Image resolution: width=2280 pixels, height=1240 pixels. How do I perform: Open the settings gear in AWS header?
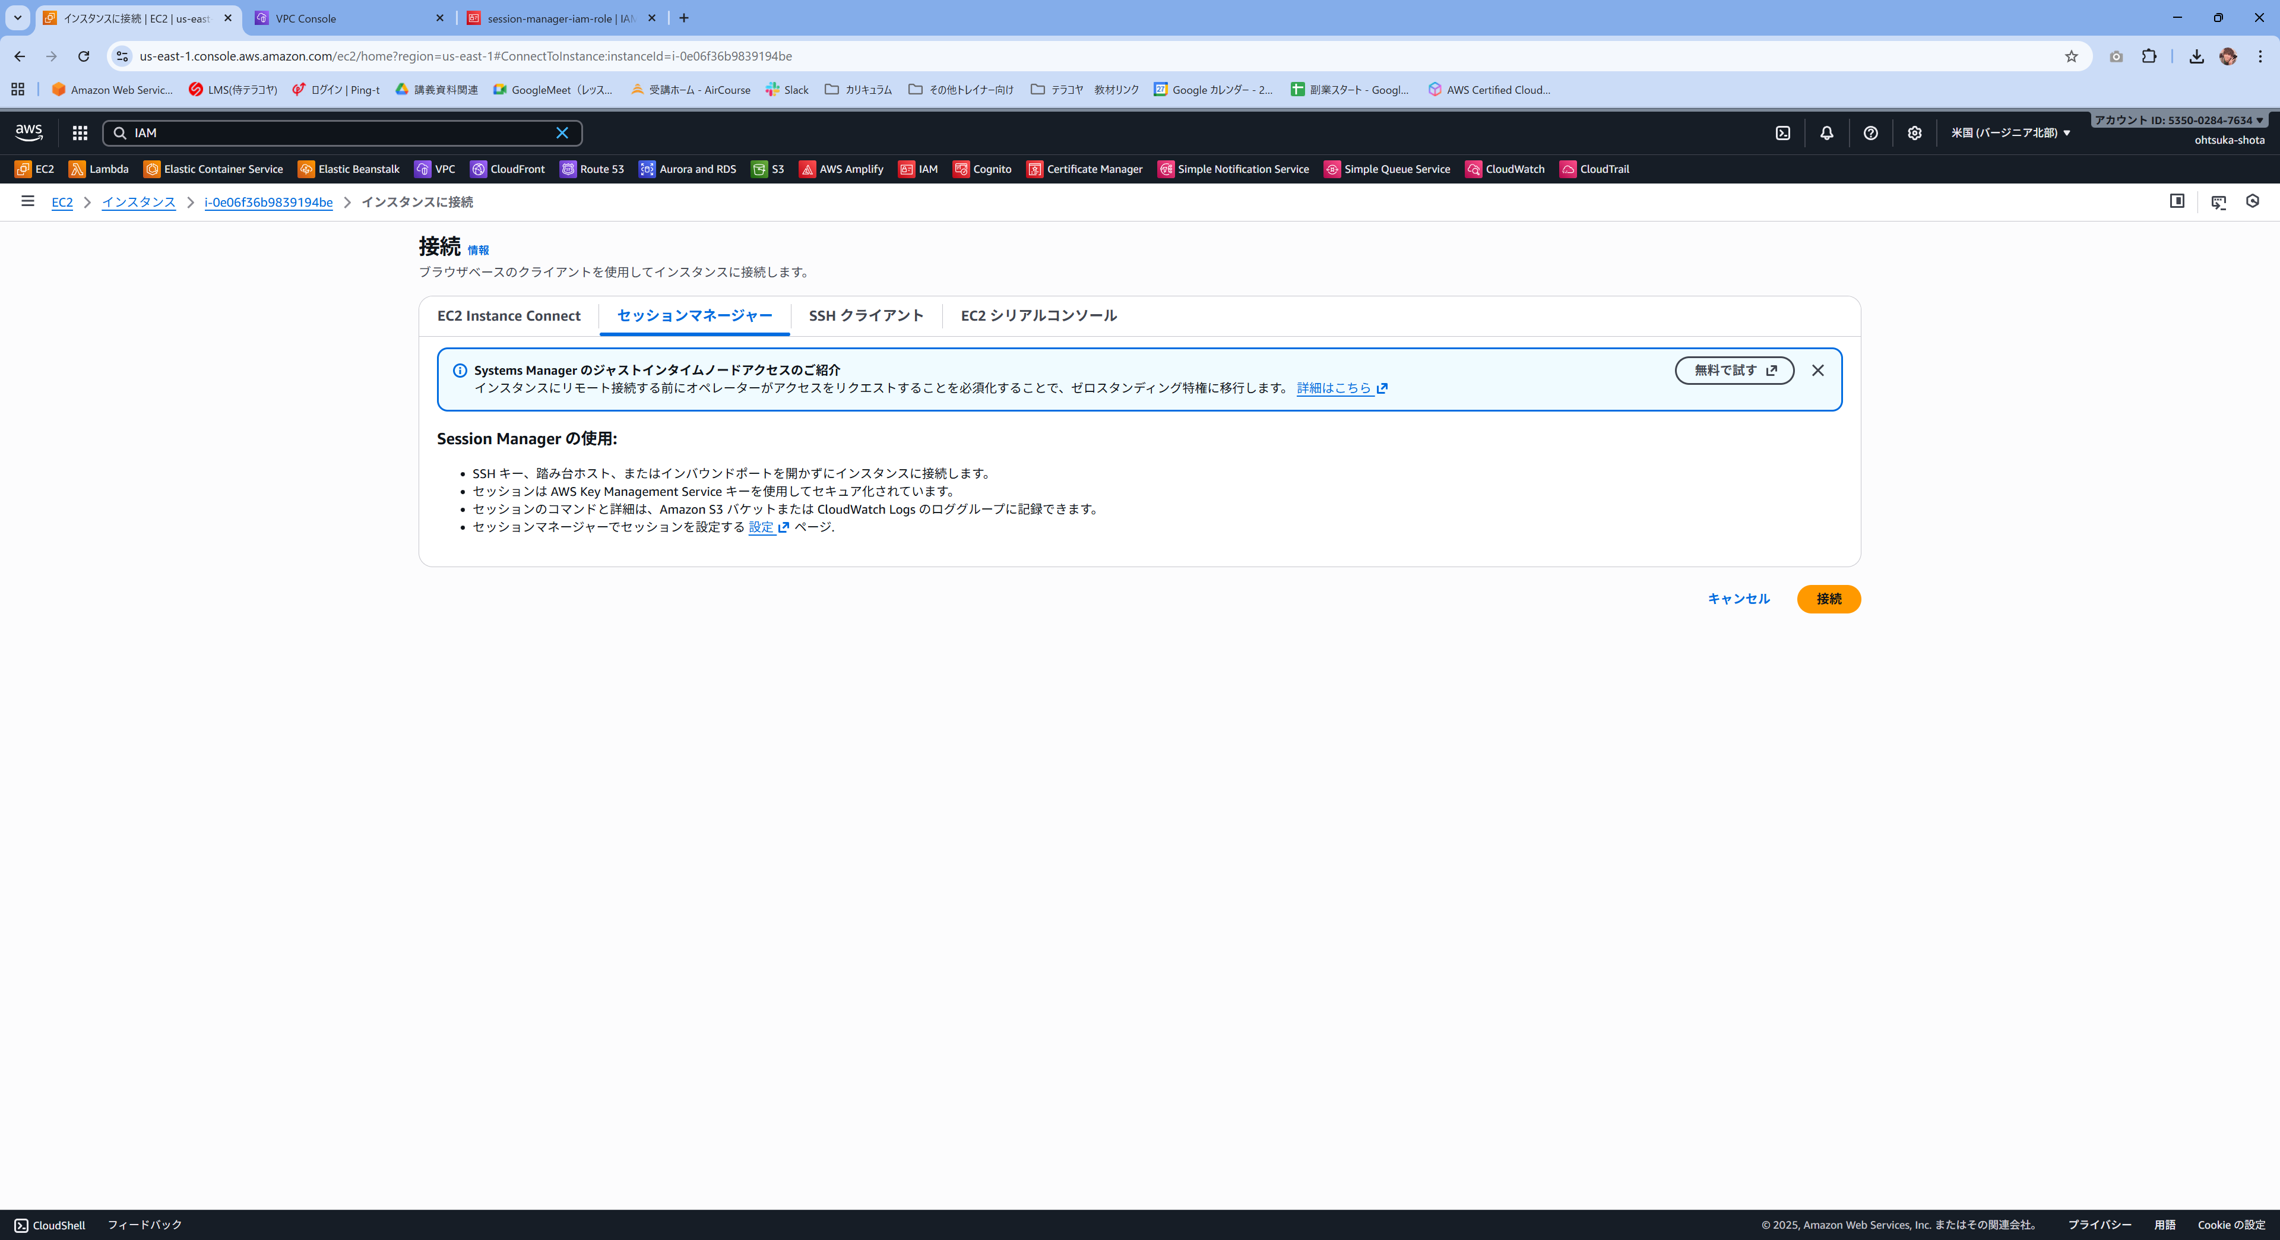[x=1914, y=133]
